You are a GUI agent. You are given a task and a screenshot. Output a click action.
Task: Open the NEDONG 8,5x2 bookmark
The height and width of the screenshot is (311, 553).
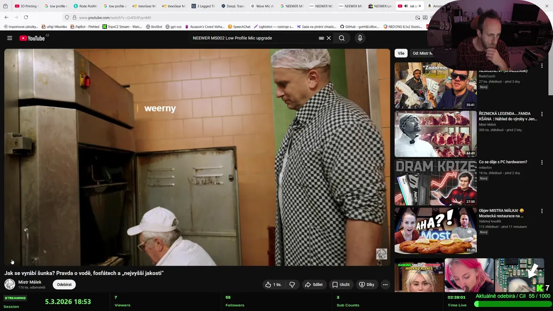click(403, 27)
